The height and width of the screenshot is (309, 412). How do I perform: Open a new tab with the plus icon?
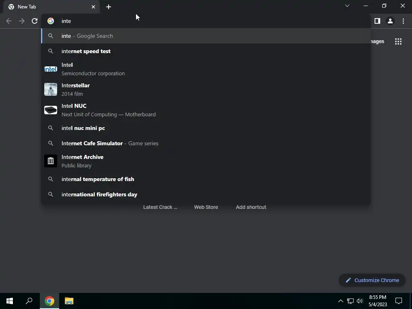point(109,7)
